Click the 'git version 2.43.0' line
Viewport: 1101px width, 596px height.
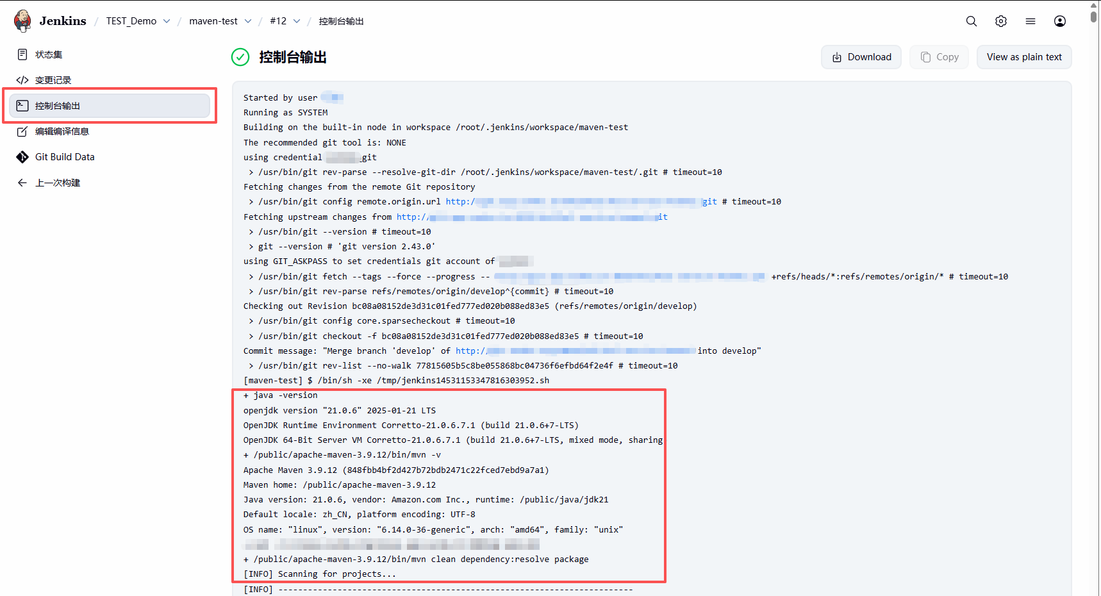click(342, 247)
